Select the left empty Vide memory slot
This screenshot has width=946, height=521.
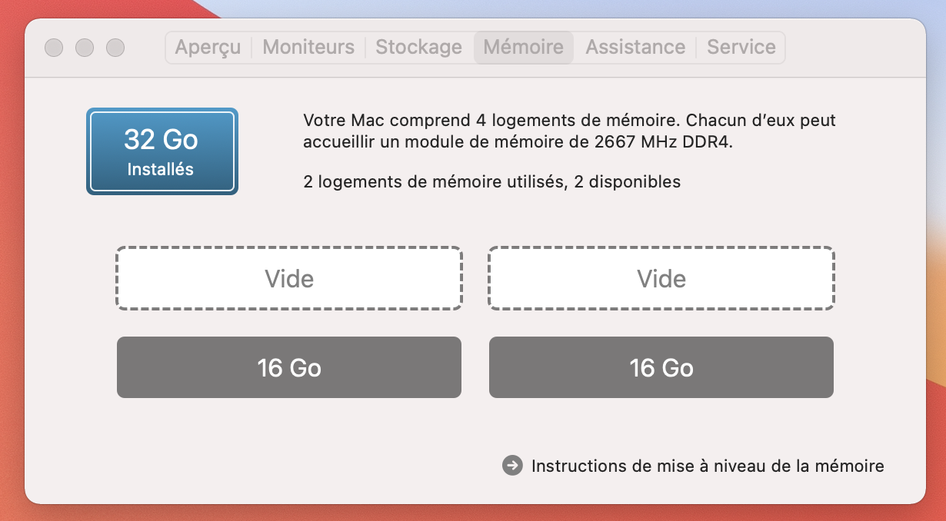[289, 278]
